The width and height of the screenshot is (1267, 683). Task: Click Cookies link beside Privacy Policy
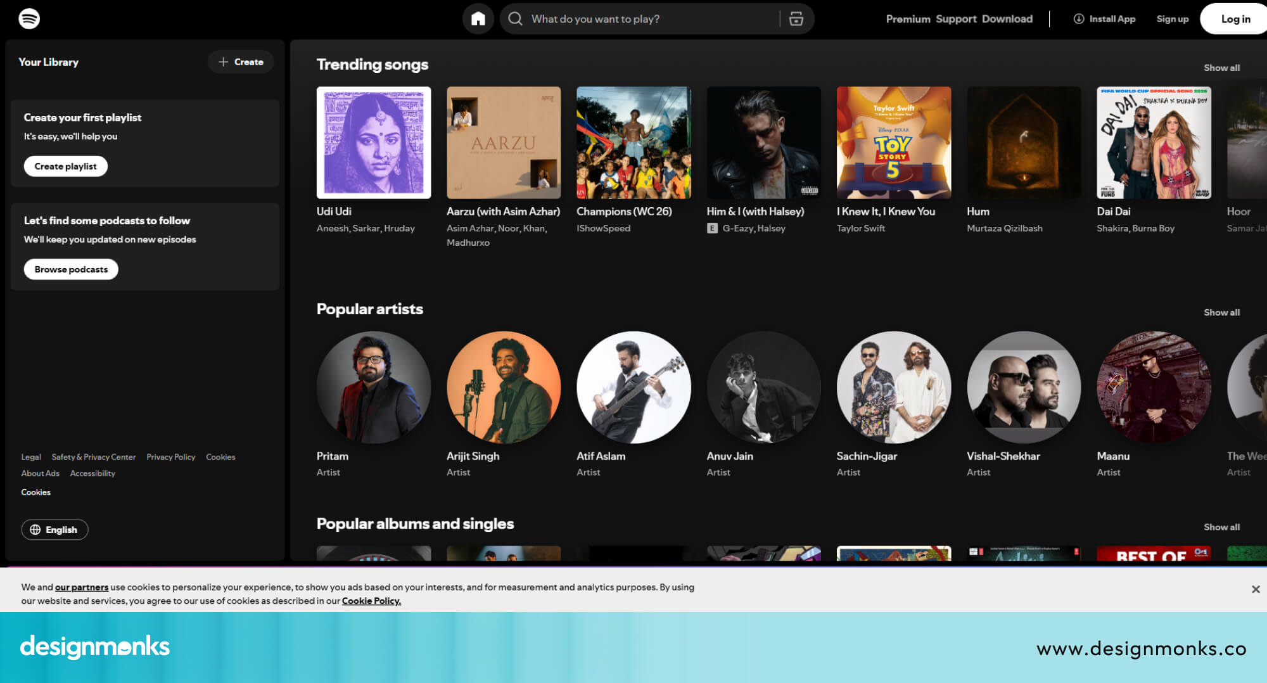220,457
